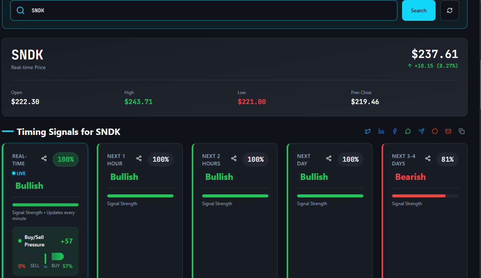The width and height of the screenshot is (481, 278).
Task: Share timing signals on LinkedIn
Action: tap(381, 131)
